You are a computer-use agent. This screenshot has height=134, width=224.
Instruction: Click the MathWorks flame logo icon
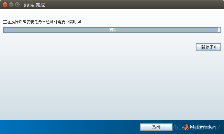point(186,127)
